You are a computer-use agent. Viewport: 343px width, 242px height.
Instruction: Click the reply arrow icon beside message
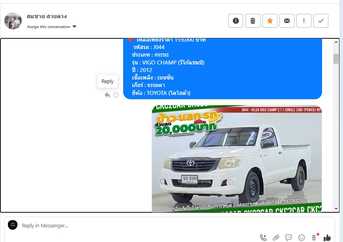point(107,95)
